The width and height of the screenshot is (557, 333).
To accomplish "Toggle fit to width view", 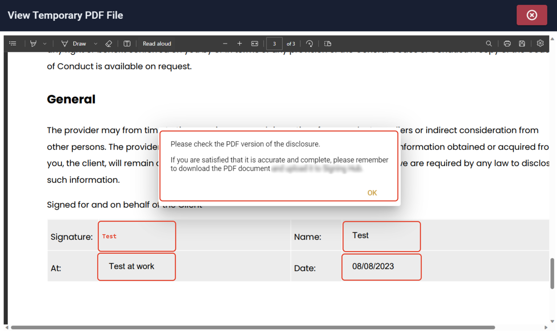I will 254,43.
